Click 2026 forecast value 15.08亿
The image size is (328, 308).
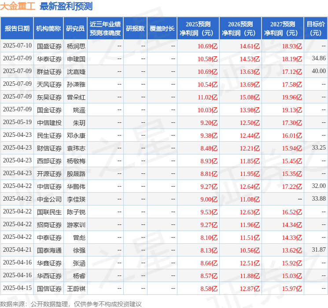click(250, 97)
